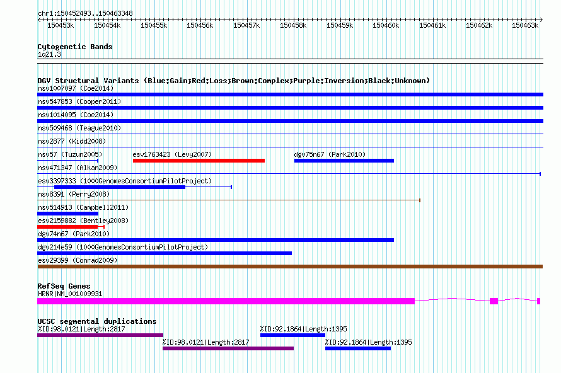Click esv3397333 1000GenomesConsortiumPilotProject label
Image resolution: width=561 pixels, height=373 pixels.
[125, 181]
